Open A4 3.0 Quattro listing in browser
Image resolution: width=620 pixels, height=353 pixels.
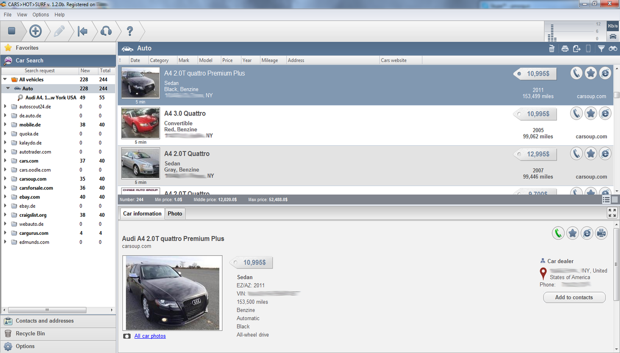tap(605, 113)
